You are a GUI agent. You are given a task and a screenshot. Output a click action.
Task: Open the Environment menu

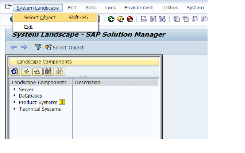[139, 8]
